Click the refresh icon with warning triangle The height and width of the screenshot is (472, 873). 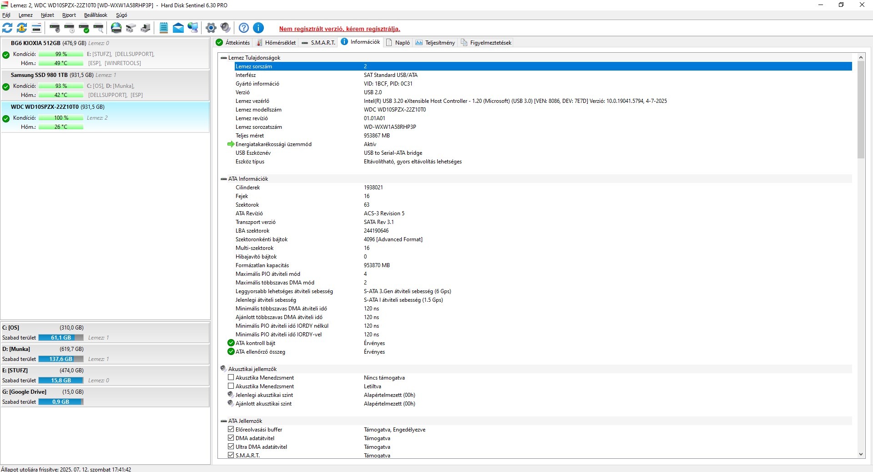coord(22,28)
